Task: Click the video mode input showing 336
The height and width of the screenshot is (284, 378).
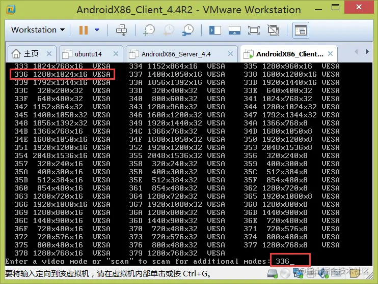Action: pos(290,261)
